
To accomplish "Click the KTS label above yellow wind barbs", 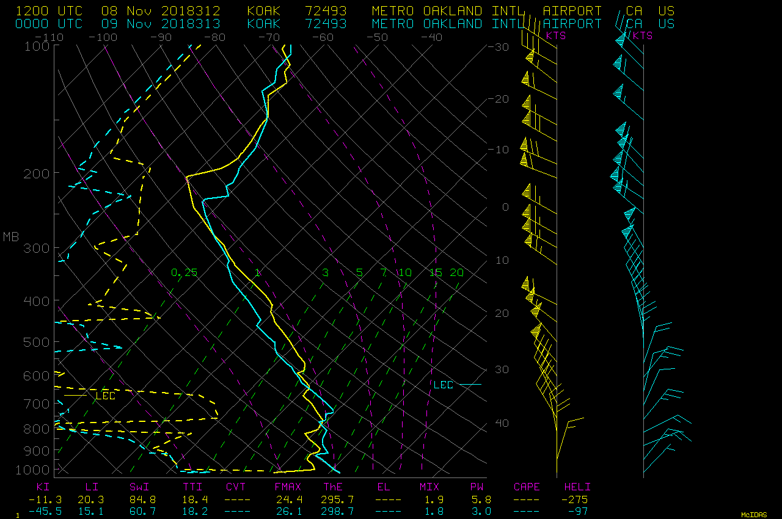I will click(555, 35).
